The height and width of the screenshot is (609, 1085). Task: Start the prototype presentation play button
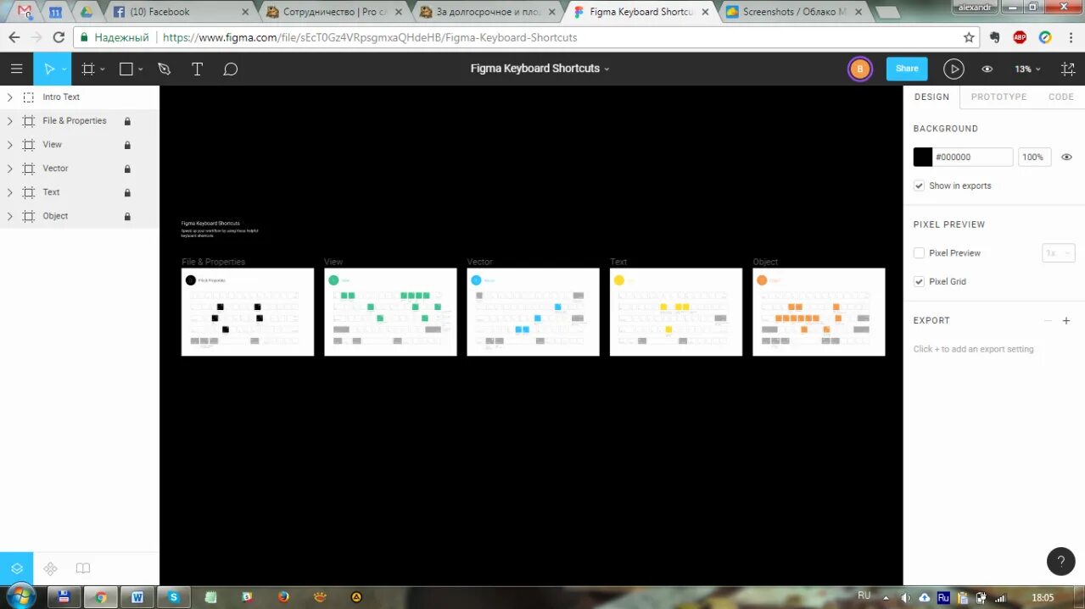[x=954, y=69]
